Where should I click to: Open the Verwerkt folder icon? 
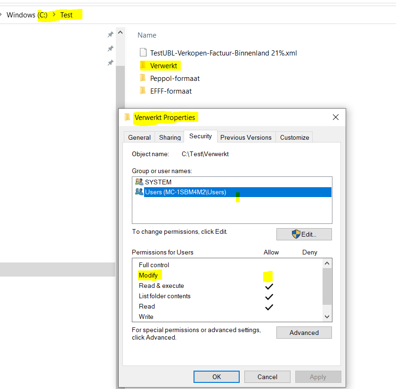pyautogui.click(x=143, y=65)
